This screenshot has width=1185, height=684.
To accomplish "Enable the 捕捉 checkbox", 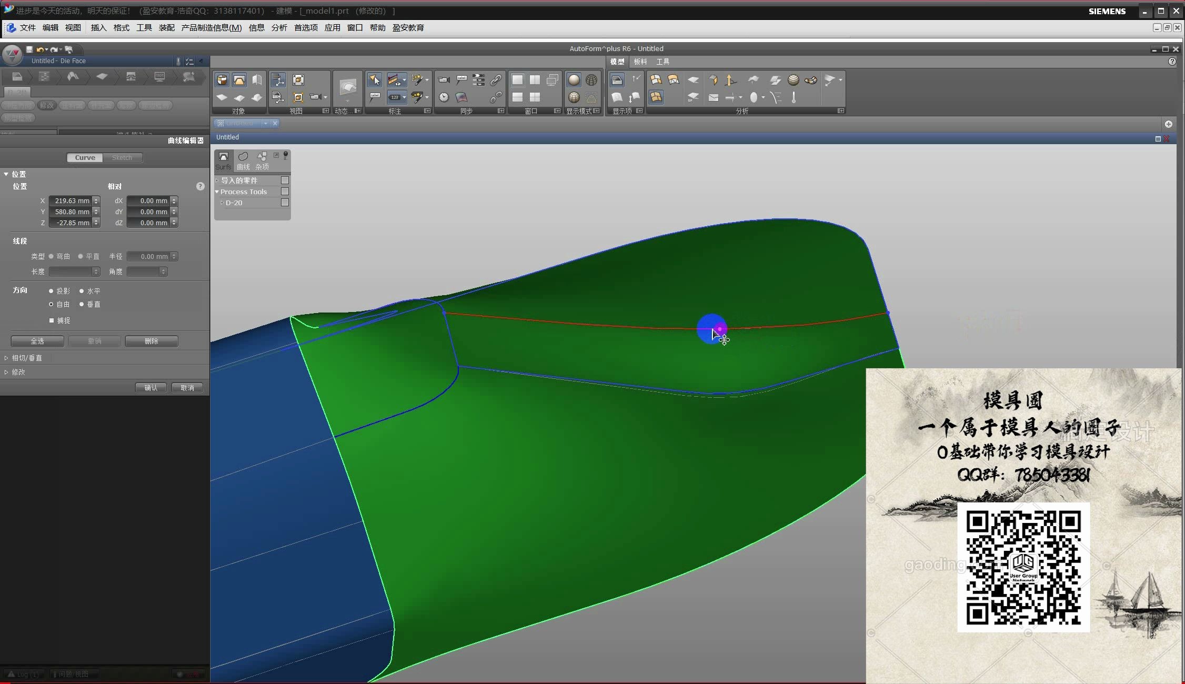I will (x=52, y=320).
